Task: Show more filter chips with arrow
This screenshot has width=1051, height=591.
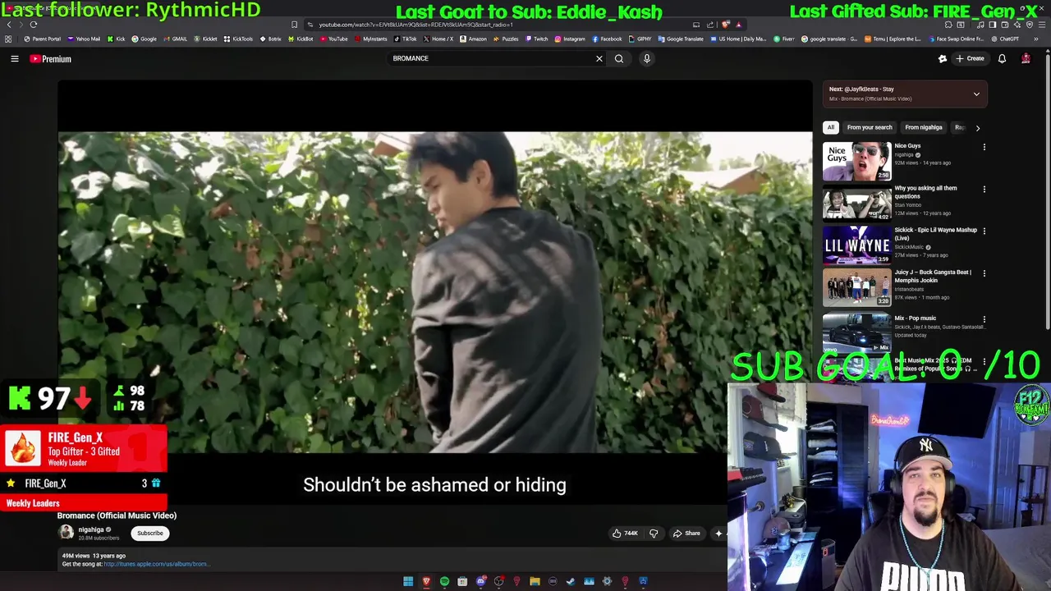Action: (977, 127)
